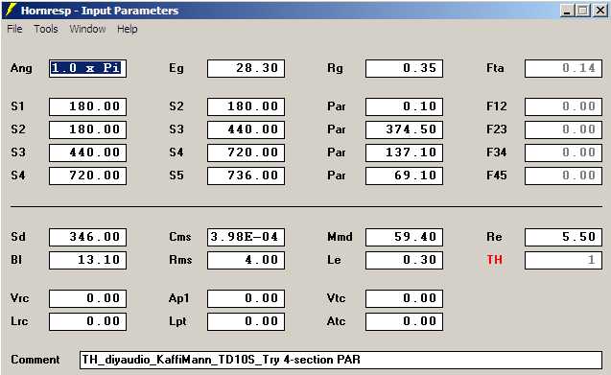
Task: Click the Fta field showing 0.14
Action: [x=563, y=69]
